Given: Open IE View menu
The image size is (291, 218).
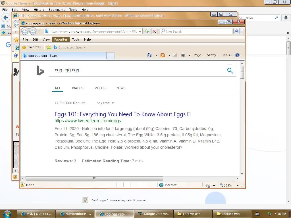Looking at the screenshot, I should point(46,39).
